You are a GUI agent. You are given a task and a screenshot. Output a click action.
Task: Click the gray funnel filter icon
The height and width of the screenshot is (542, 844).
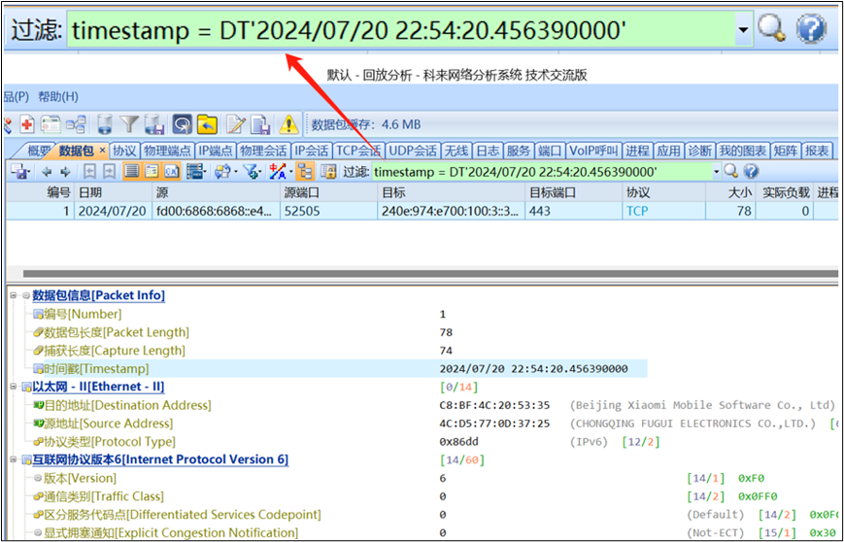pos(129,124)
